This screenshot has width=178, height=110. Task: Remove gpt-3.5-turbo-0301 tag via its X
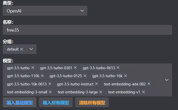75,68
